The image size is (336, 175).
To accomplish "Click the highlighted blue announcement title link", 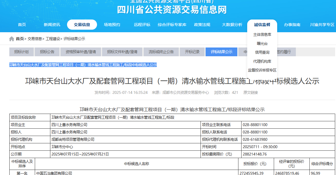I will coord(83,65).
